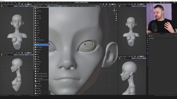Switch to the Sculpting workspace tab

click(x=28, y=2)
